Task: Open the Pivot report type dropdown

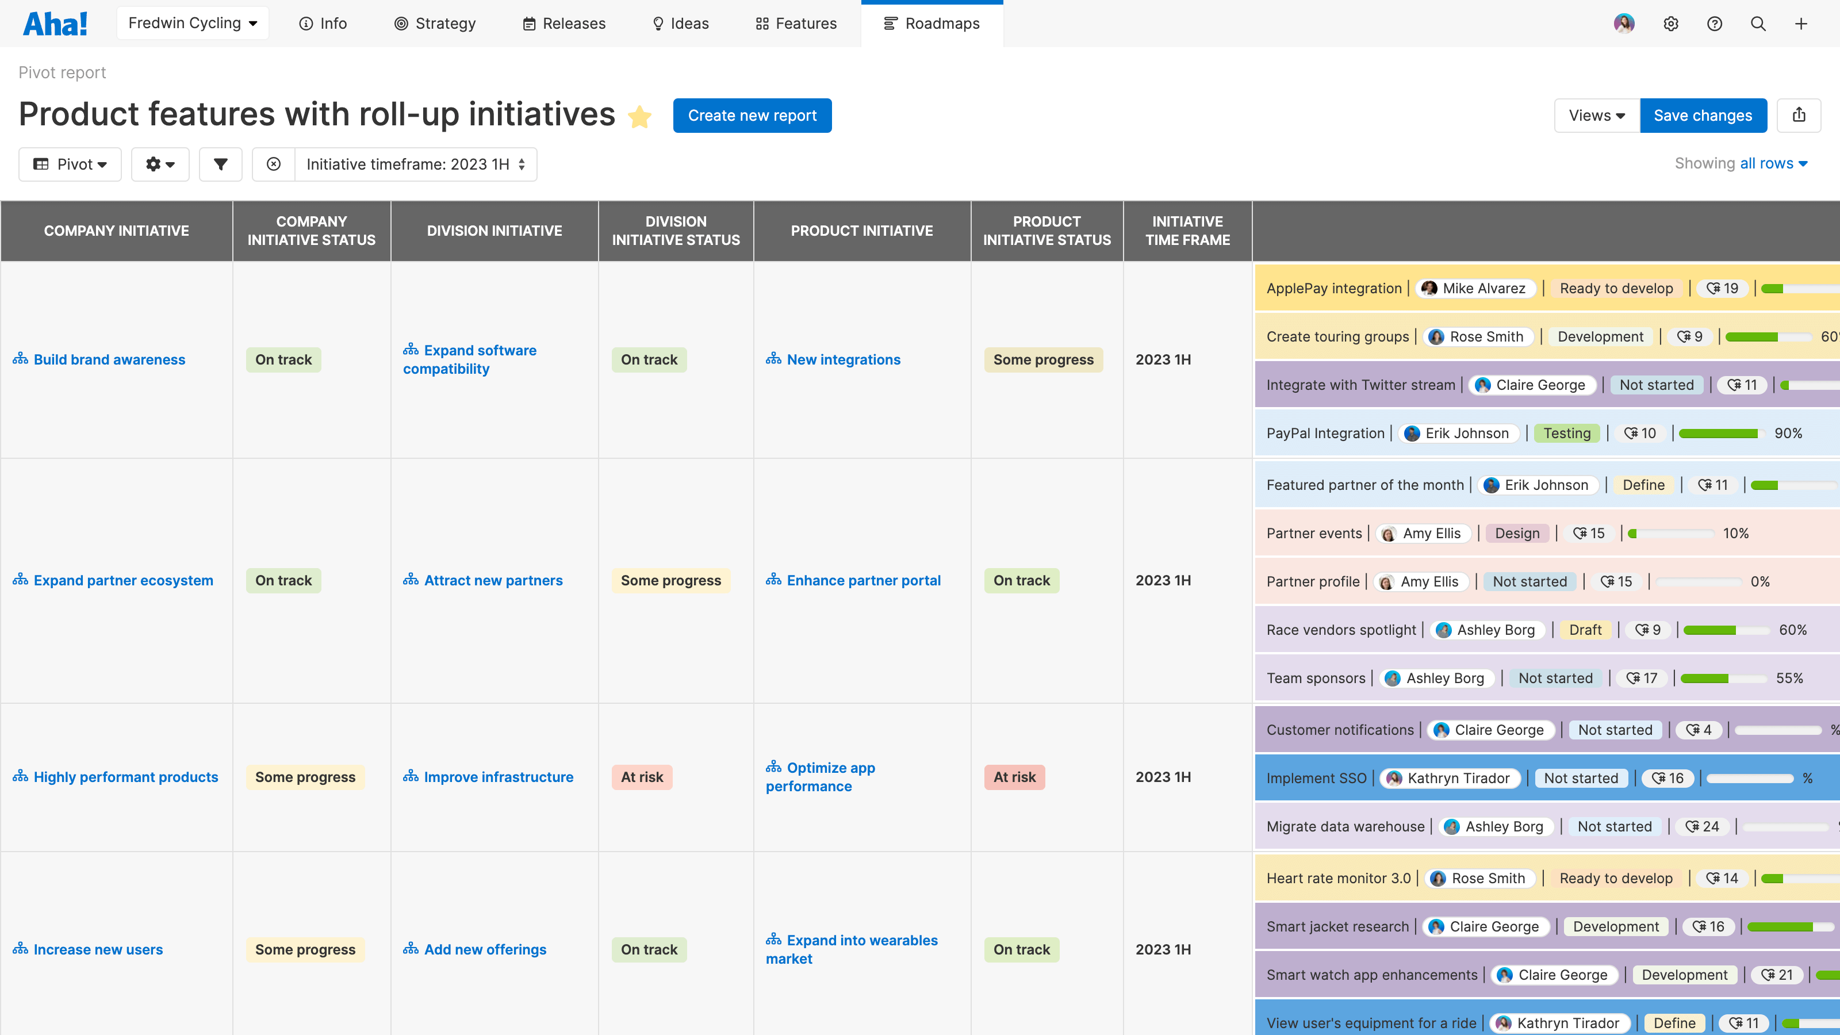Action: (x=69, y=163)
